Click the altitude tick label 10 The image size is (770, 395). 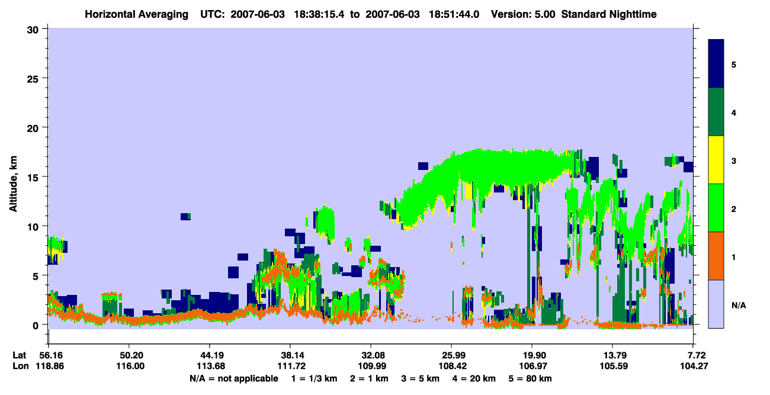point(34,226)
